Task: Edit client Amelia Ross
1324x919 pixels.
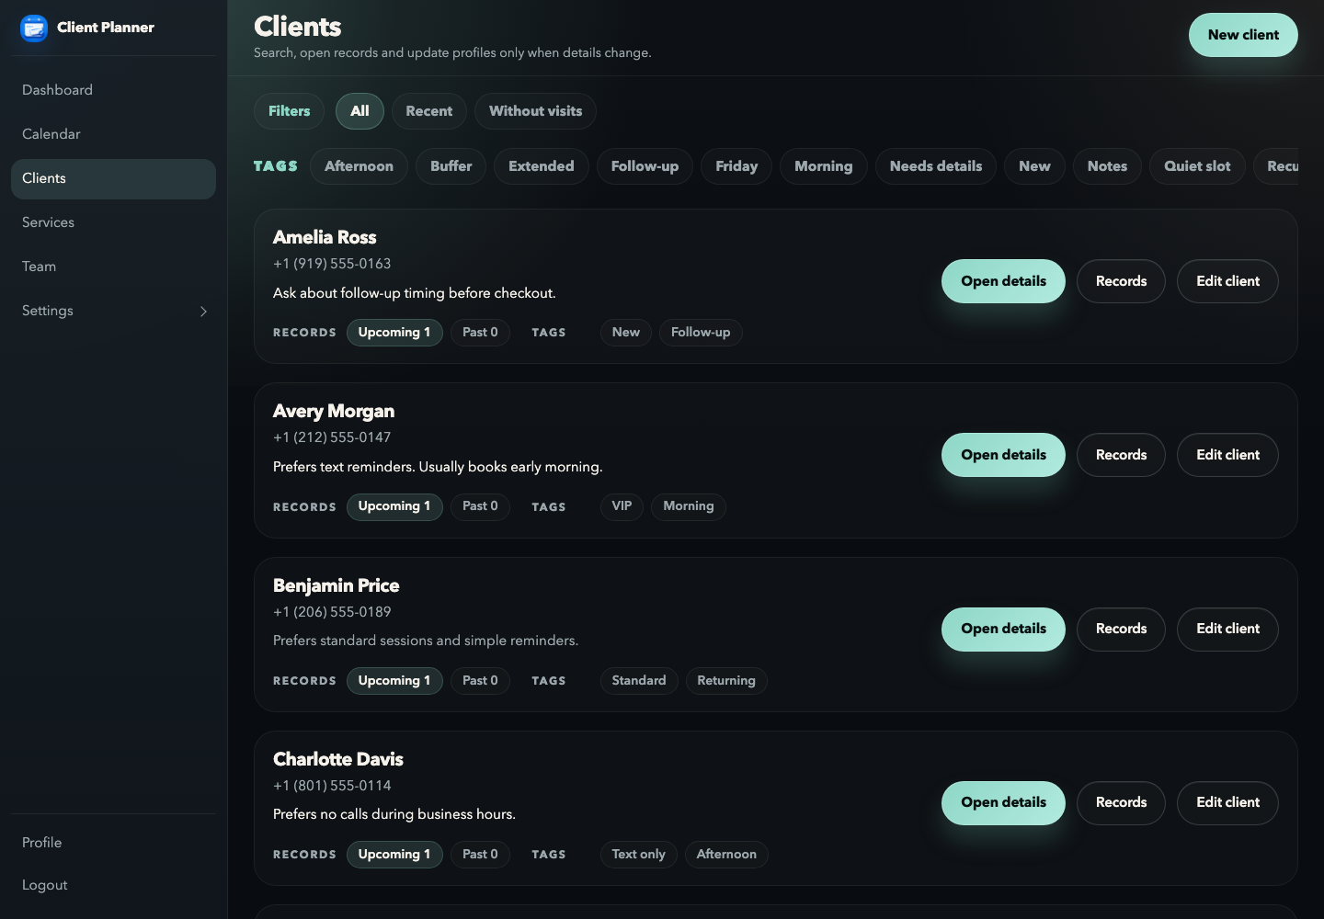Action: click(x=1227, y=281)
